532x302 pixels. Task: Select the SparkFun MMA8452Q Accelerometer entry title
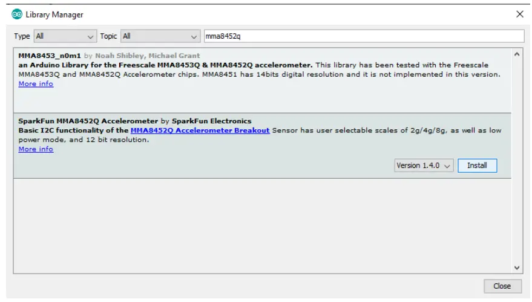click(88, 121)
